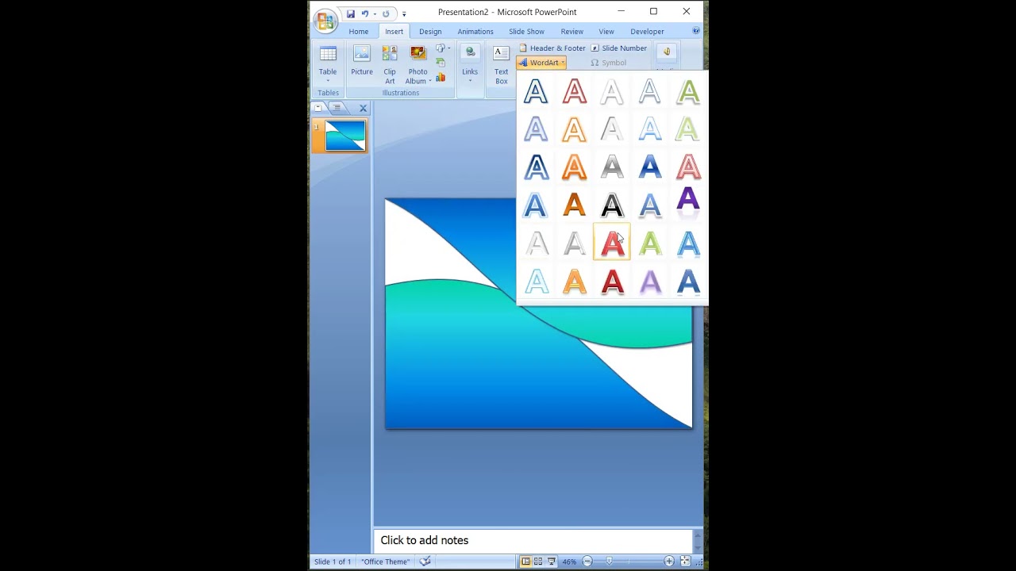This screenshot has height=571, width=1016.
Task: Click Header & Footer
Action: click(551, 48)
